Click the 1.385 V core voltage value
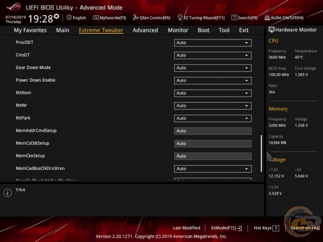 pos(301,75)
